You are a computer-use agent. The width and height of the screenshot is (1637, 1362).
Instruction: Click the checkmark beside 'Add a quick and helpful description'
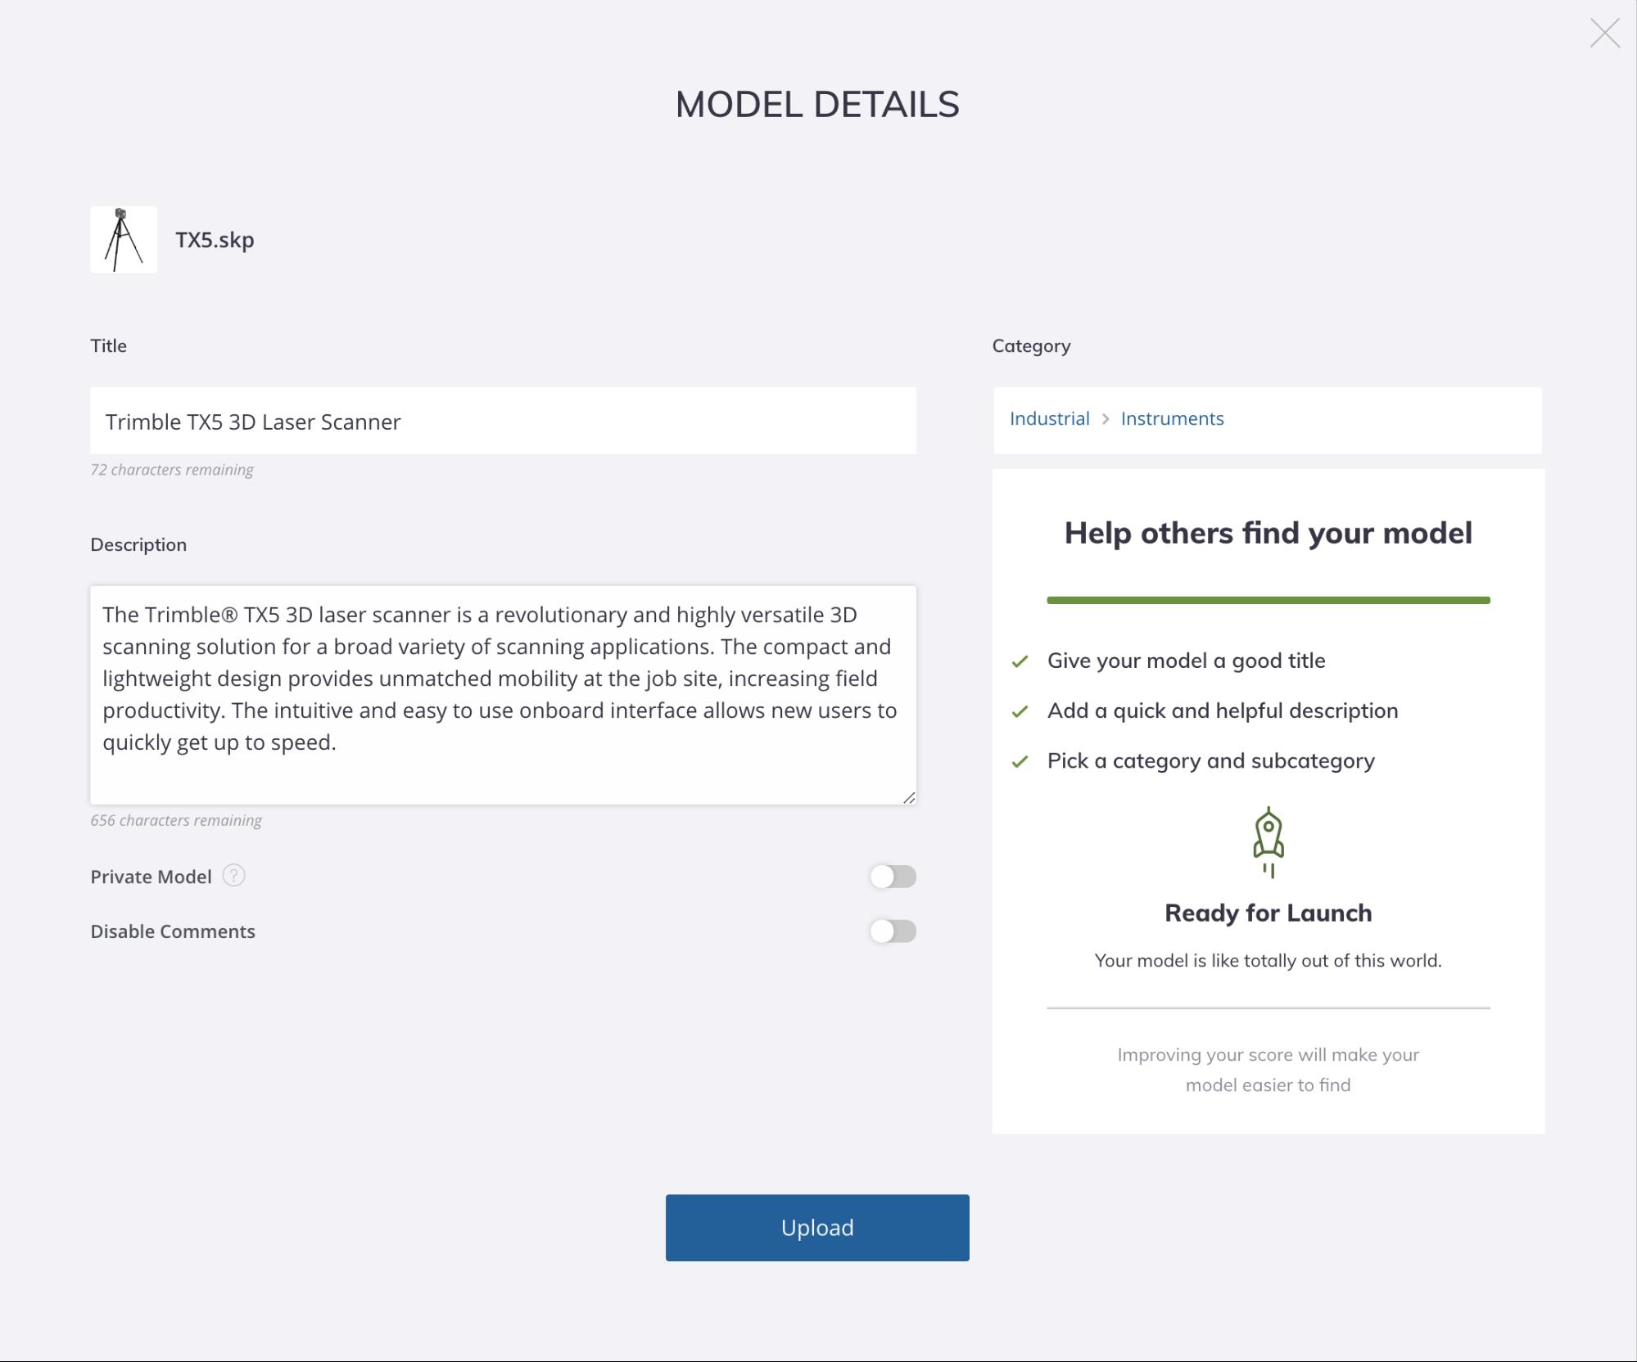pos(1020,711)
